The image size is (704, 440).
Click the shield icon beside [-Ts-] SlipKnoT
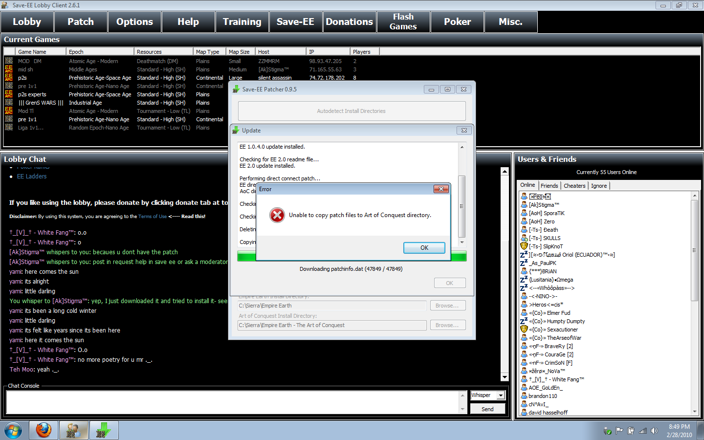524,246
